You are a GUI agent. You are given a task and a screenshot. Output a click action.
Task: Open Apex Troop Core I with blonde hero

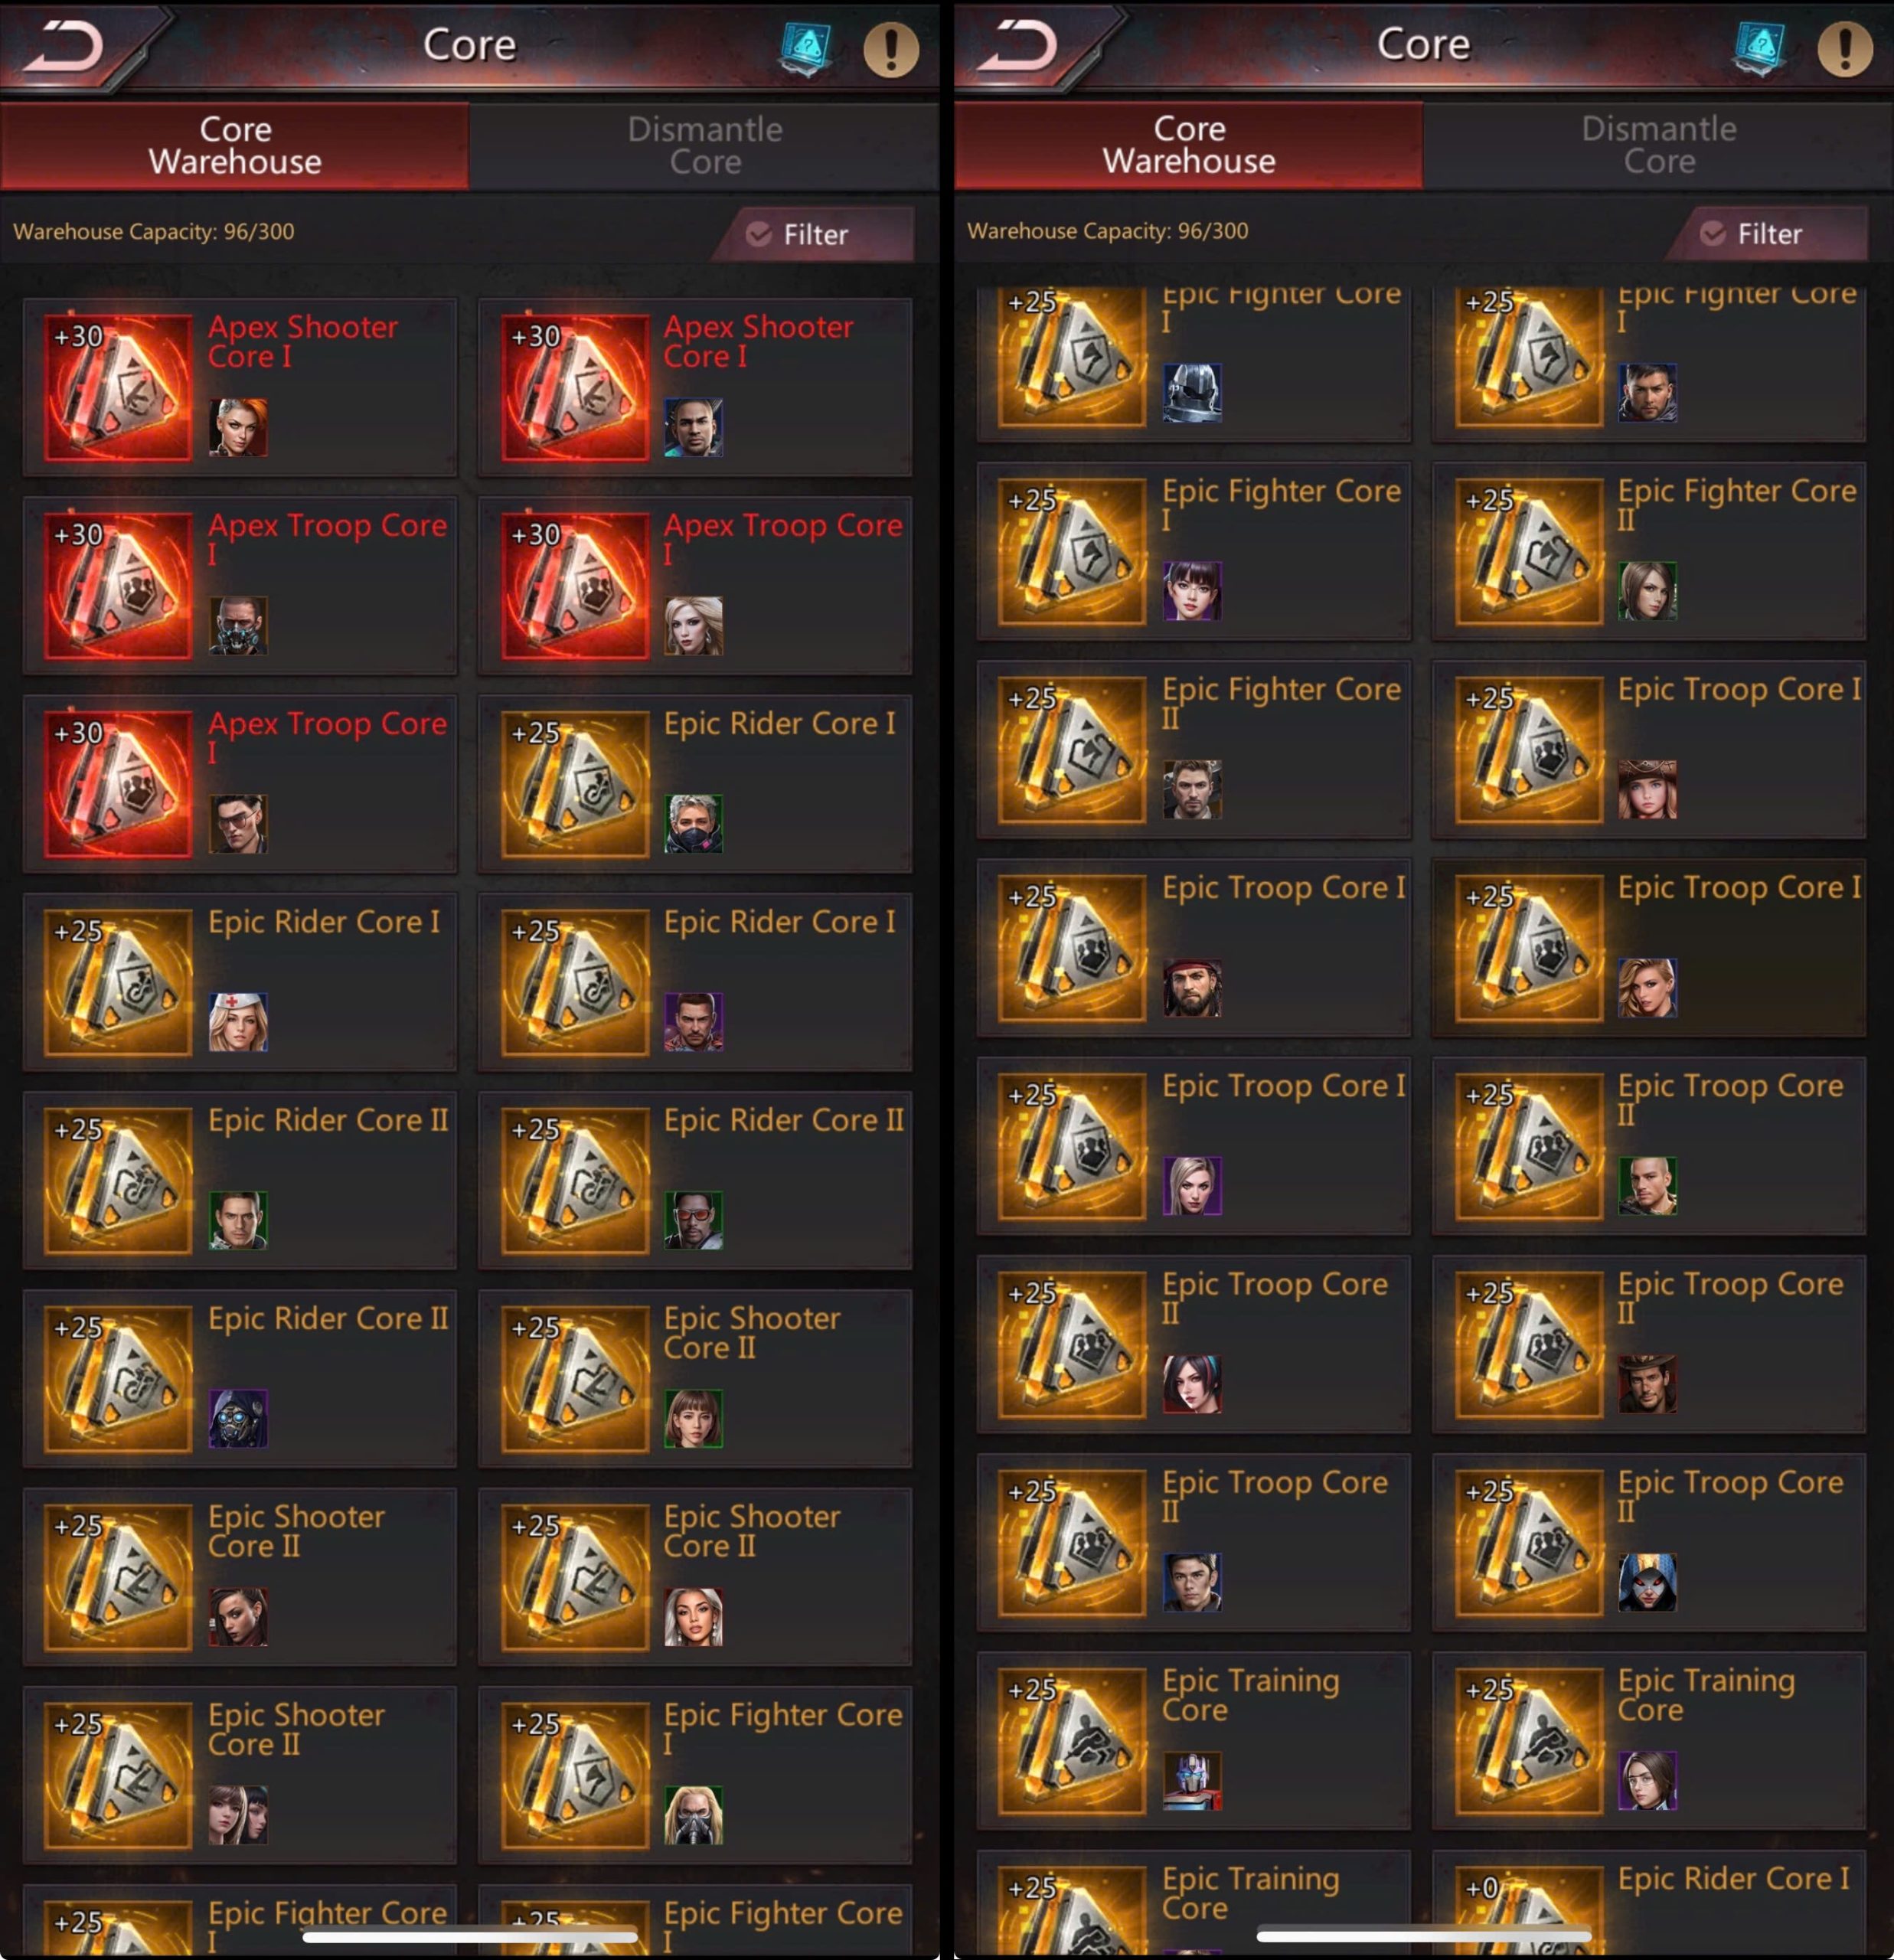click(695, 586)
